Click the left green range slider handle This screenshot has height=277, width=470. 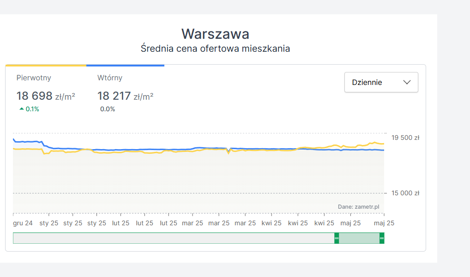click(337, 238)
